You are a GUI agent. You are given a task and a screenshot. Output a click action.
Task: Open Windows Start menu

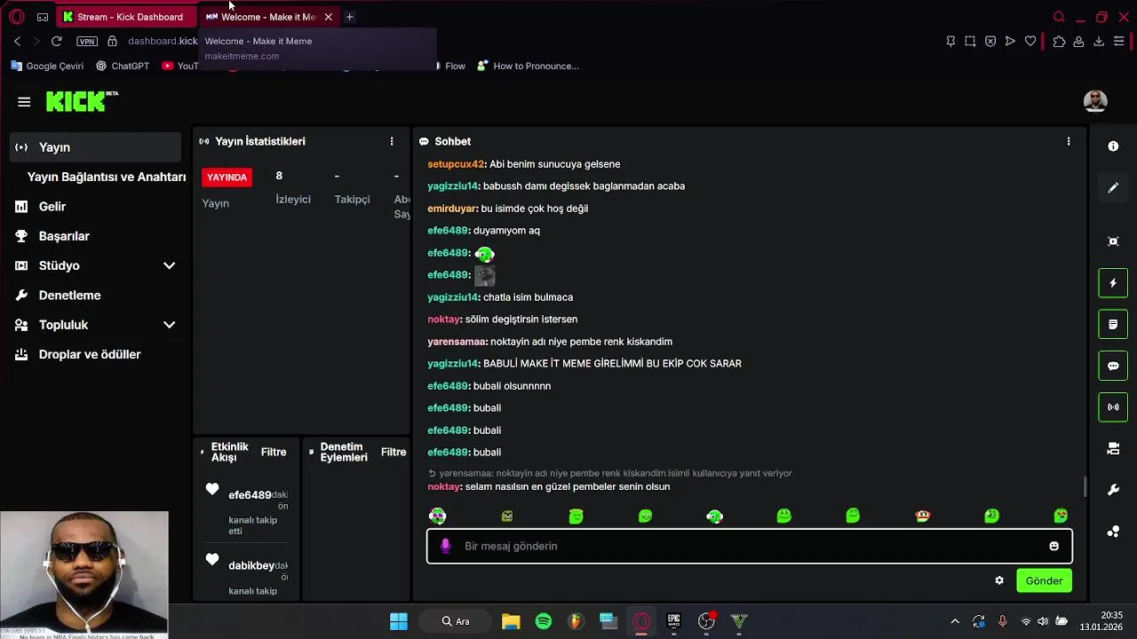tap(399, 621)
